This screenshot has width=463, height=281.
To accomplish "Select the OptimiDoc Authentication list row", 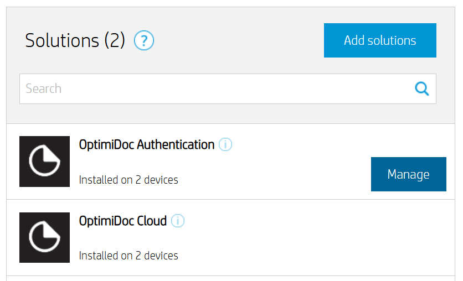I will pyautogui.click(x=277, y=162).
